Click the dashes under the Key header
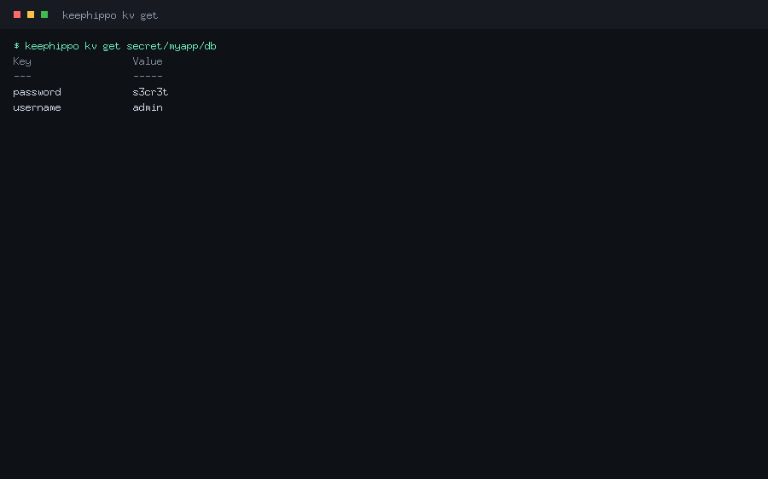This screenshot has height=479, width=768. [x=22, y=77]
